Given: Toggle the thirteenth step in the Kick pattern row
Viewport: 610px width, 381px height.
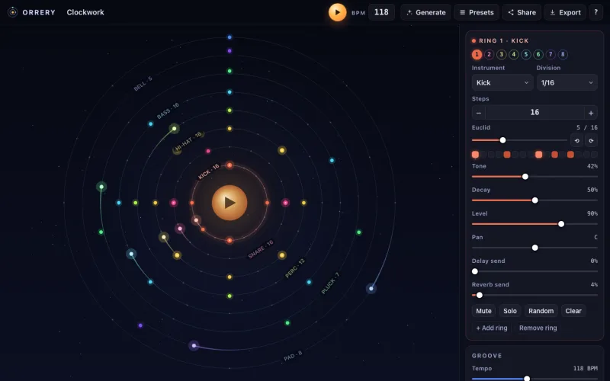Looking at the screenshot, I should tap(570, 155).
